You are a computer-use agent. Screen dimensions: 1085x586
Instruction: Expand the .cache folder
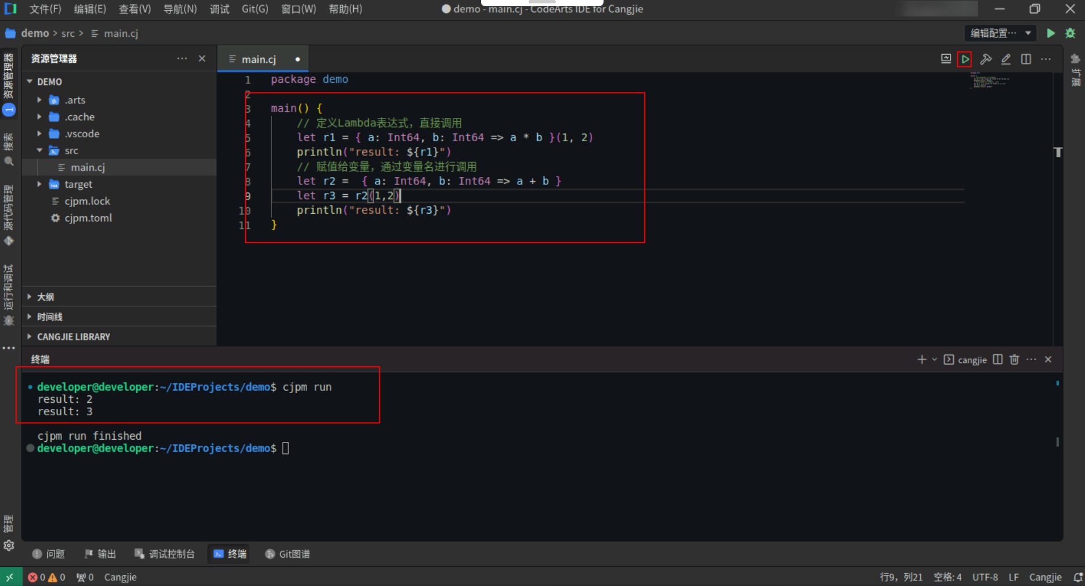39,117
